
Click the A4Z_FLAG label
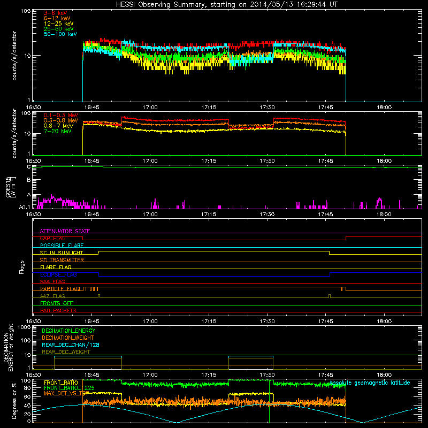tap(52, 296)
